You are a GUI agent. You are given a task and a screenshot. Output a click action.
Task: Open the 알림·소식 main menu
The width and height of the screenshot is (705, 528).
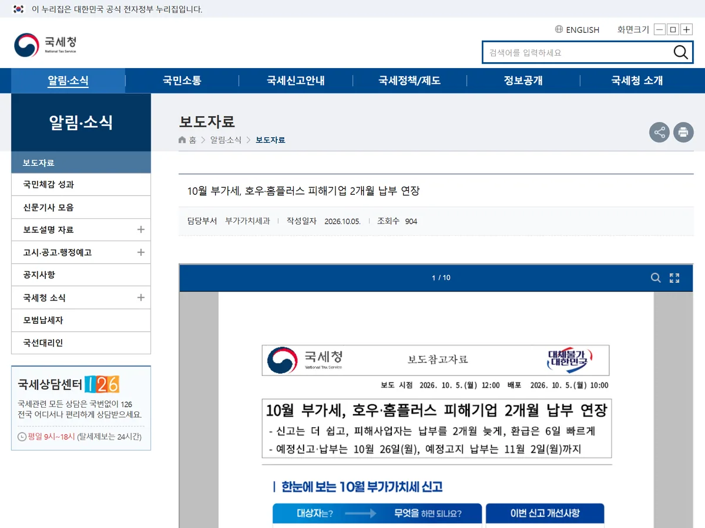(x=68, y=81)
